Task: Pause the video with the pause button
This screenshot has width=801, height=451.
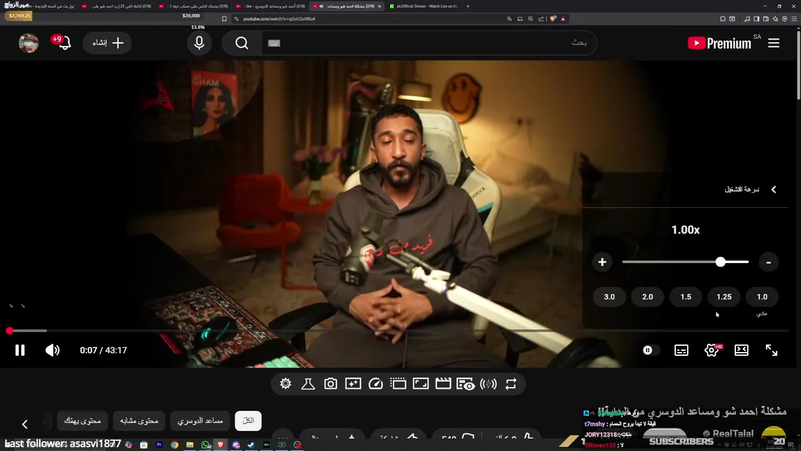Action: point(20,350)
